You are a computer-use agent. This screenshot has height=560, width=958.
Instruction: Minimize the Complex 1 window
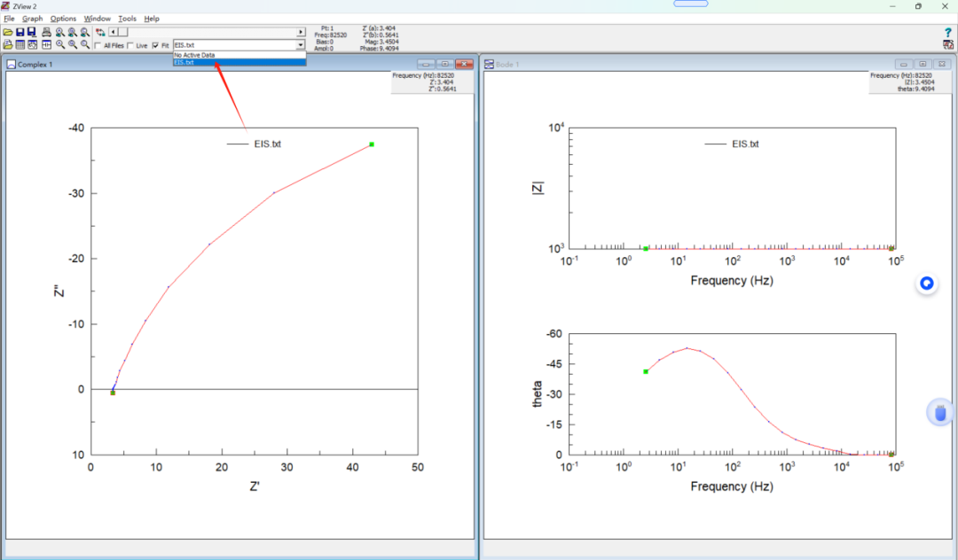(426, 64)
